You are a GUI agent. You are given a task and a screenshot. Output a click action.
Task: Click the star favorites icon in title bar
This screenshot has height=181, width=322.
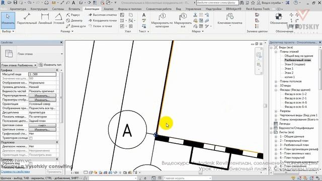253,3
